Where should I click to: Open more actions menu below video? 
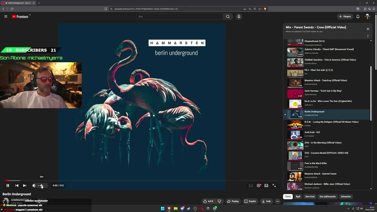tap(277, 201)
